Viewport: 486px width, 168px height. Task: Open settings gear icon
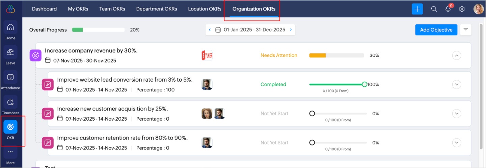462,9
